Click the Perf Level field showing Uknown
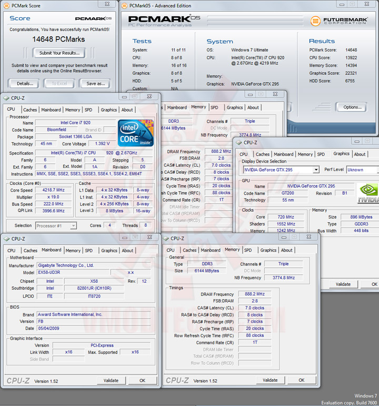Image resolution: width=379 pixels, height=406 pixels. pos(362,170)
